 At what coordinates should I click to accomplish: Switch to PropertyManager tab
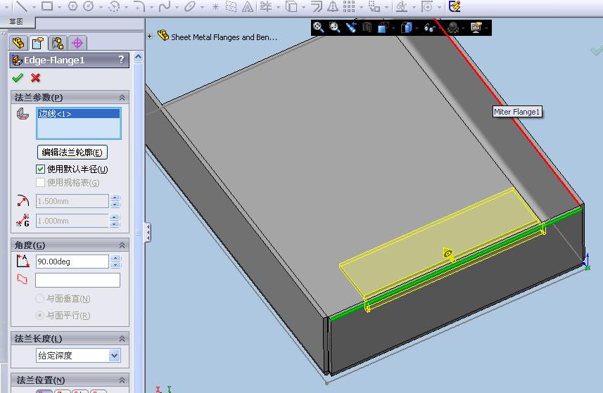(38, 43)
